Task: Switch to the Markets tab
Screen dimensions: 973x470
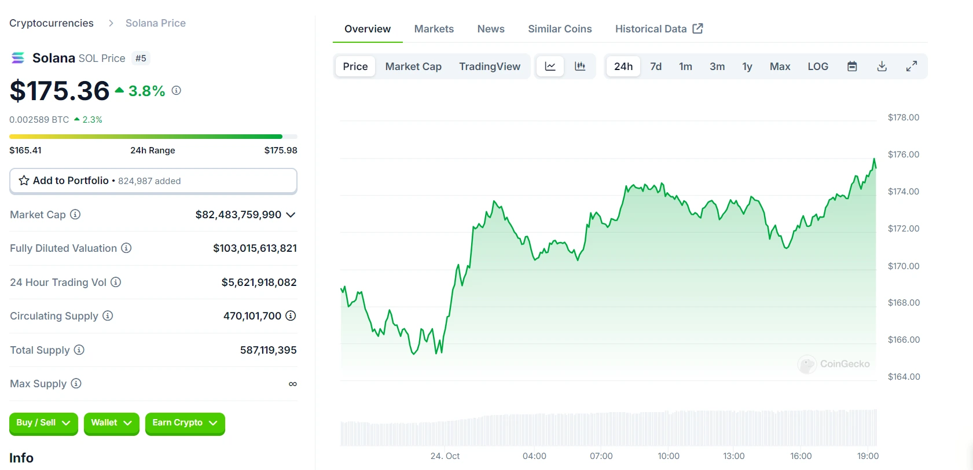Action: (x=434, y=29)
